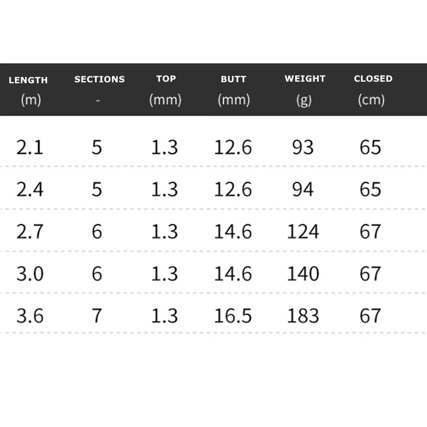Click the 2.1 length cell
The width and height of the screenshot is (427, 427).
point(29,147)
